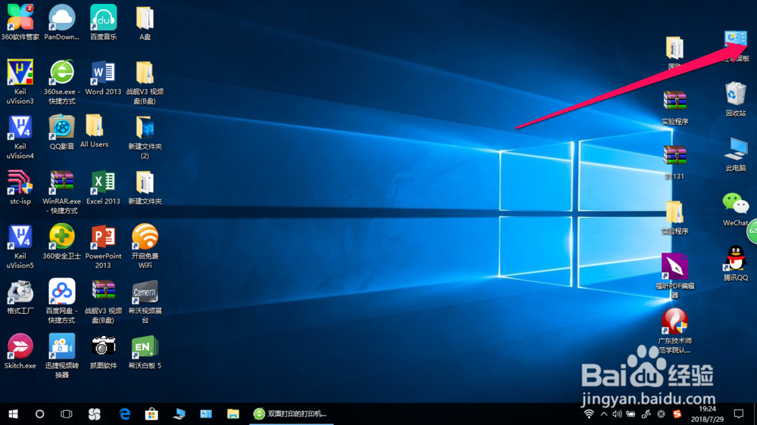Select the 回收站 recycle bin
Image resolution: width=757 pixels, height=425 pixels.
coord(735,95)
